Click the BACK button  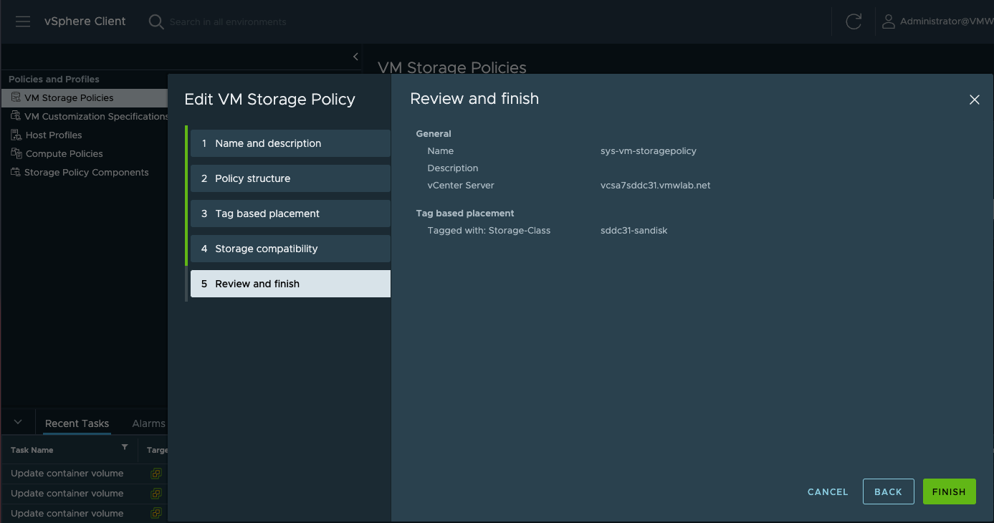(889, 491)
